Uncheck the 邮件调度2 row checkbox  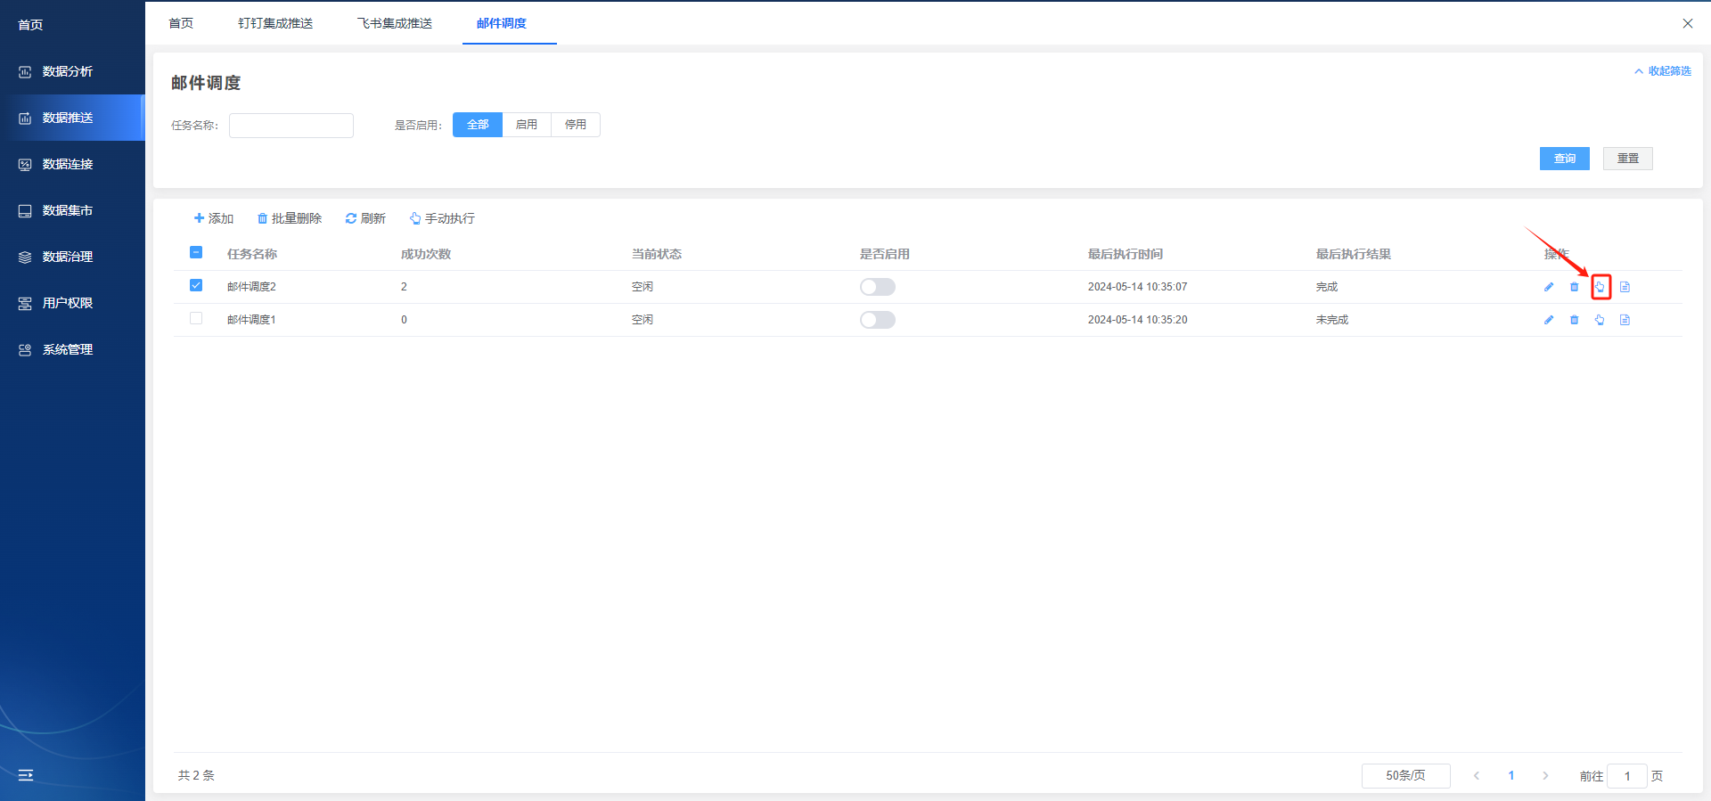(196, 285)
